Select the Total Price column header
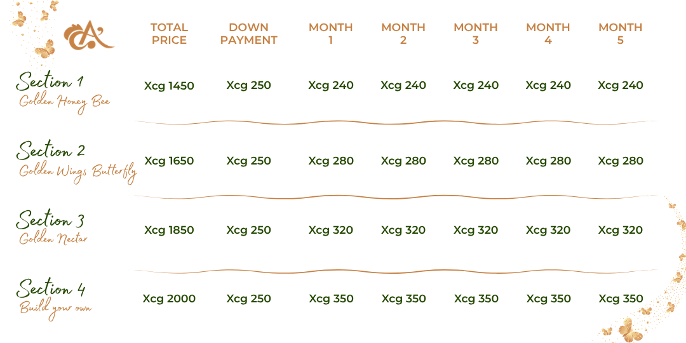Viewport: 686px width, 343px height. click(x=169, y=34)
